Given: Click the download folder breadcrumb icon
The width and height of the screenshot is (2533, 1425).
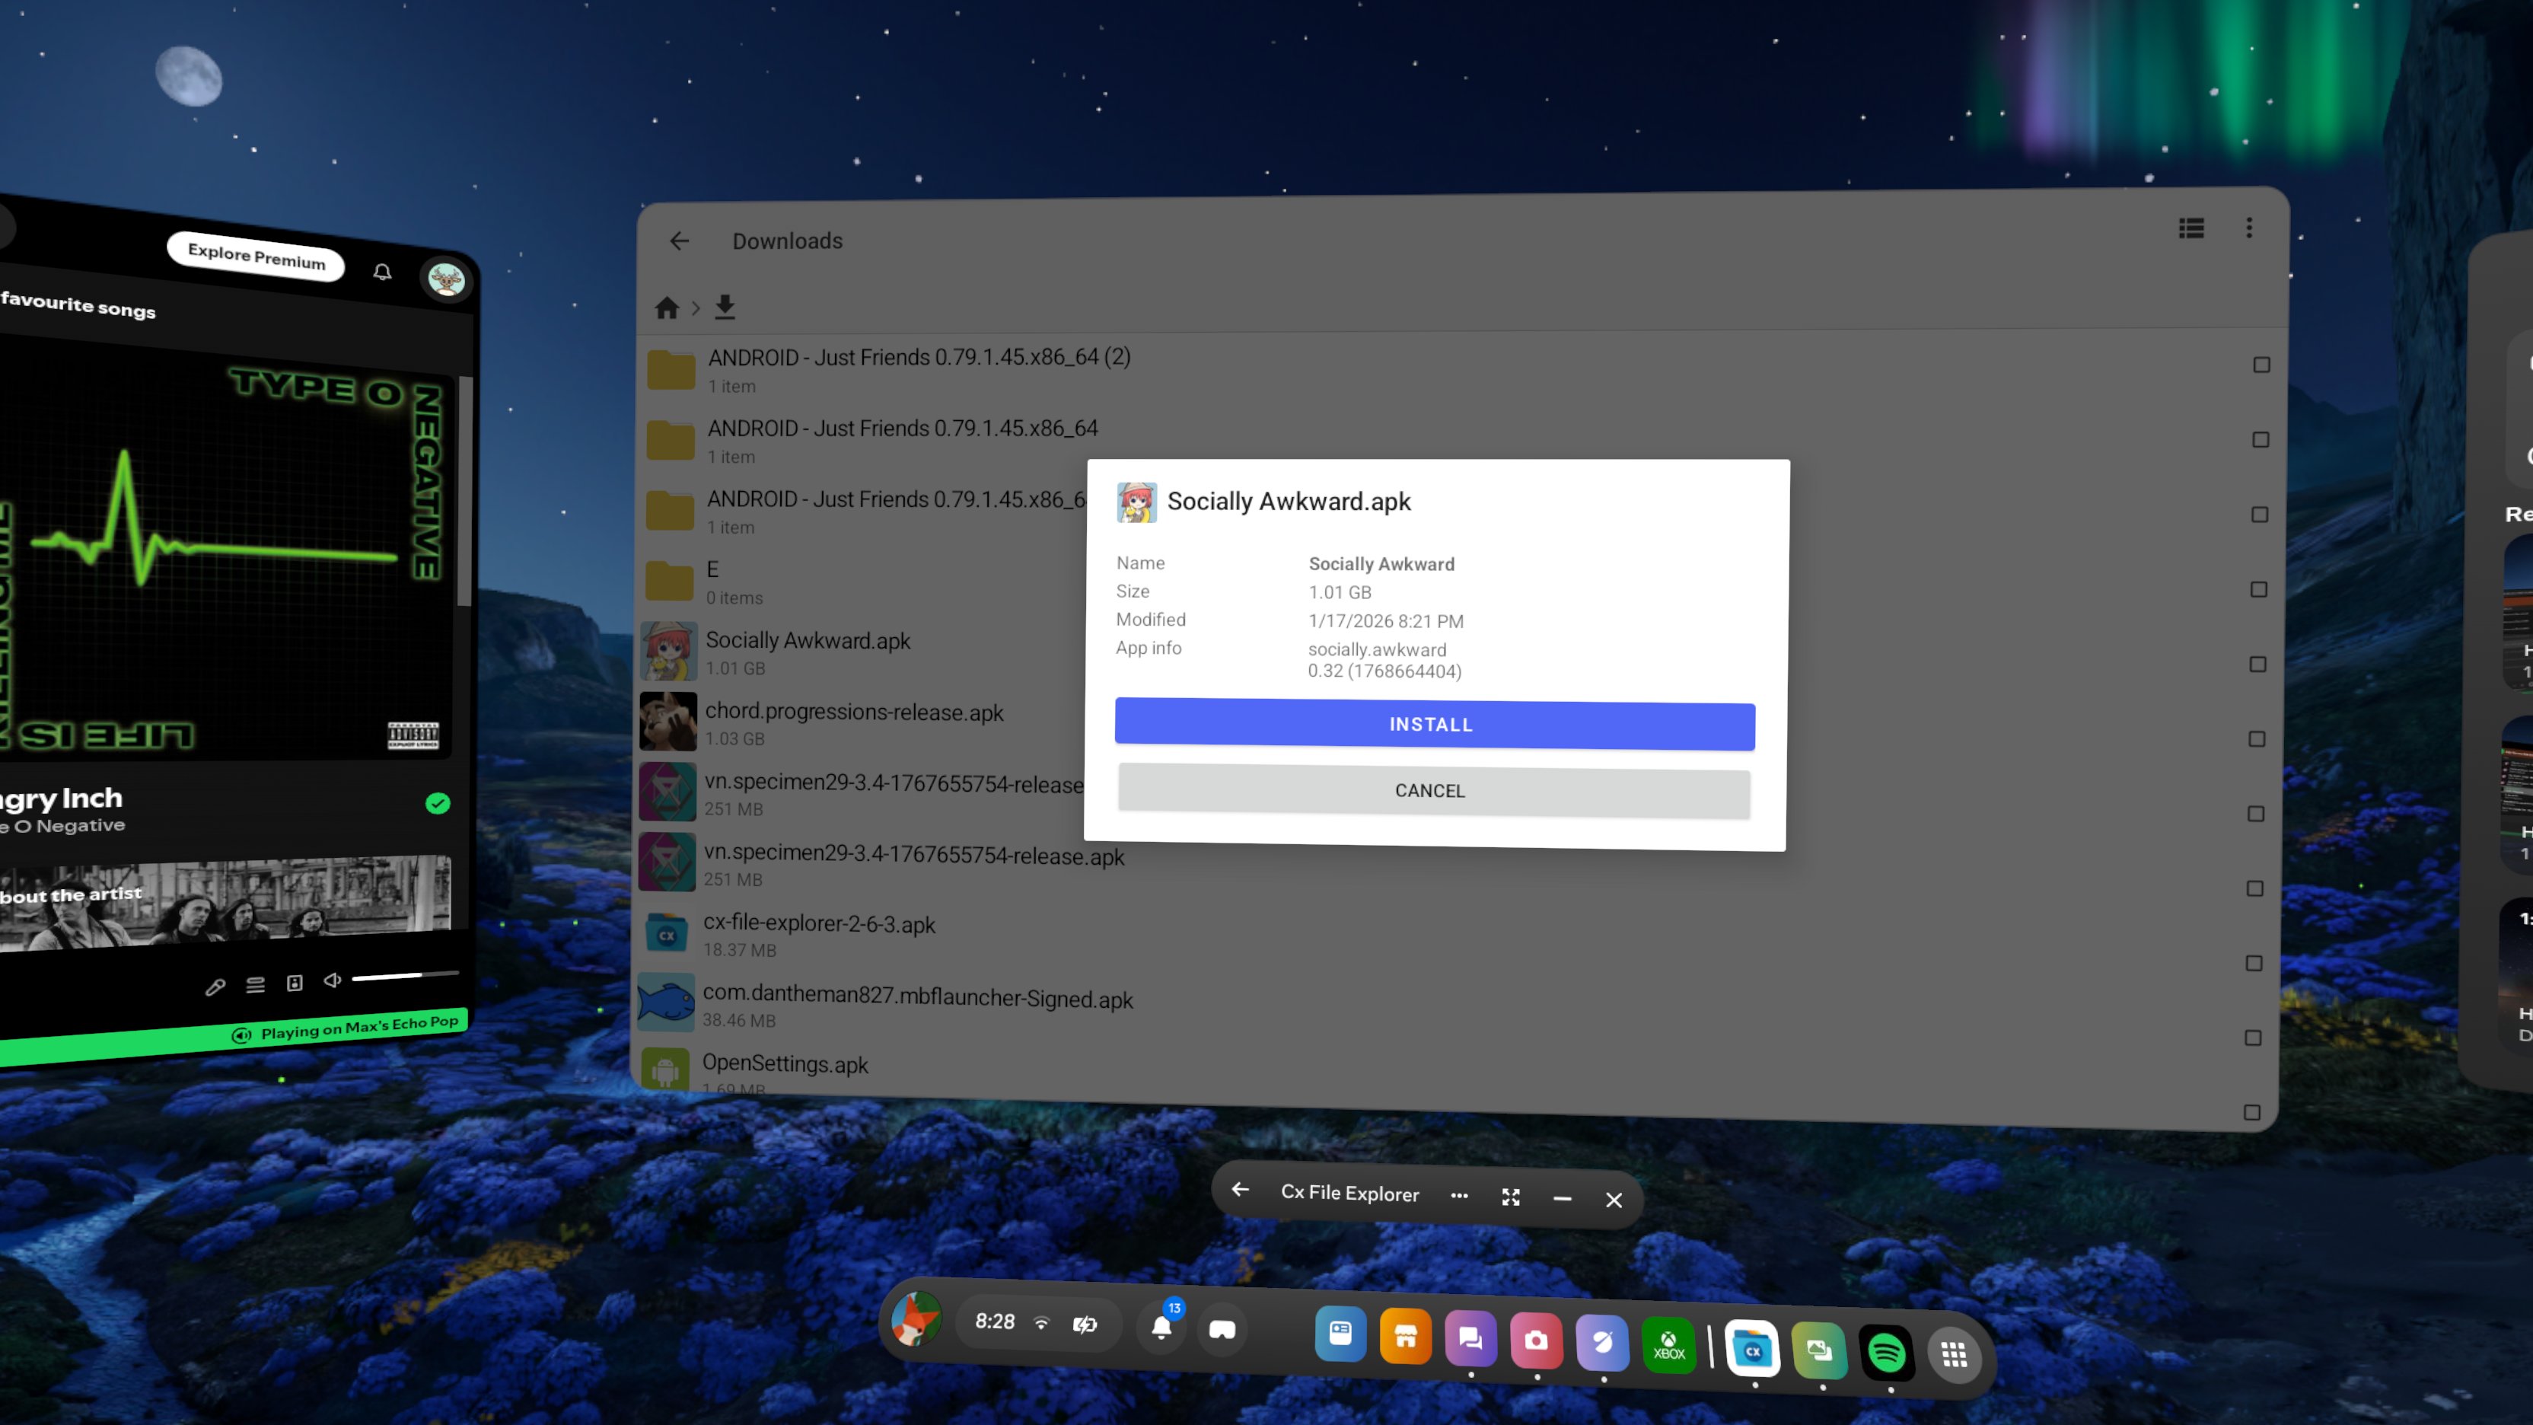Looking at the screenshot, I should (725, 308).
